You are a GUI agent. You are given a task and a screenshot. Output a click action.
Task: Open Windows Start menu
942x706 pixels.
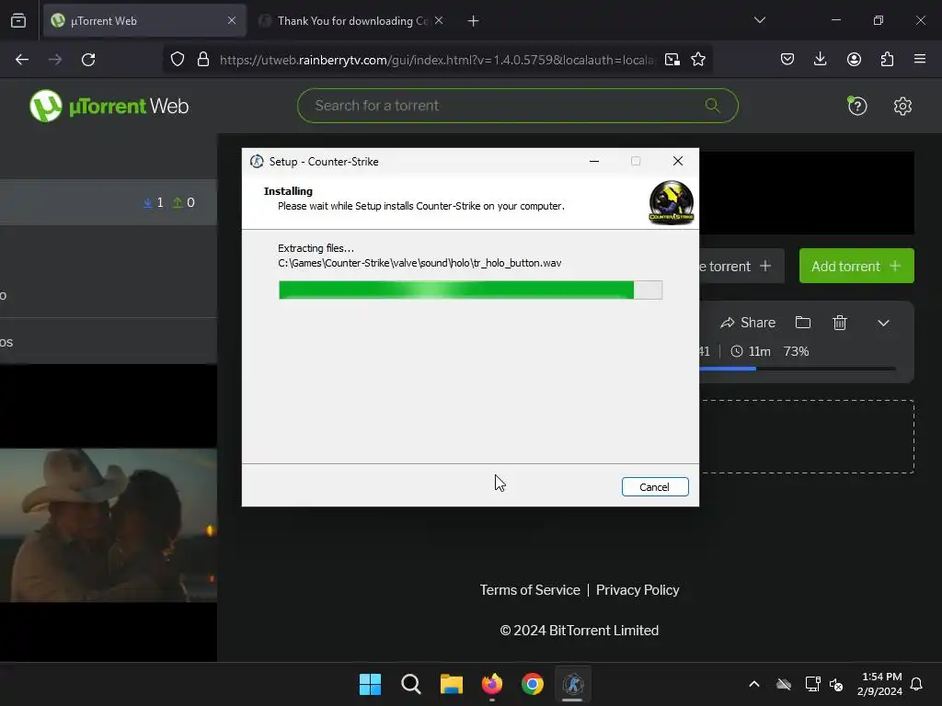tap(370, 684)
